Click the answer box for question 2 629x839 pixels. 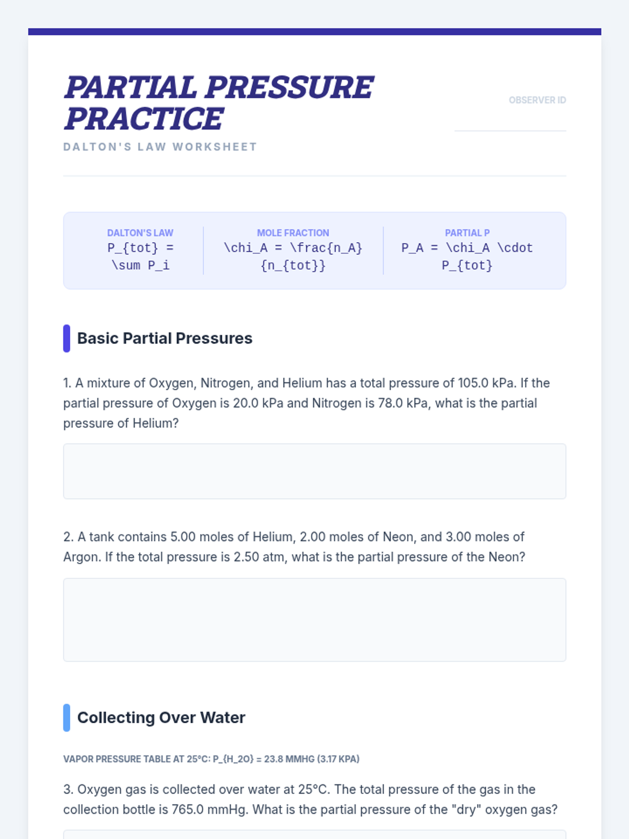pos(314,619)
